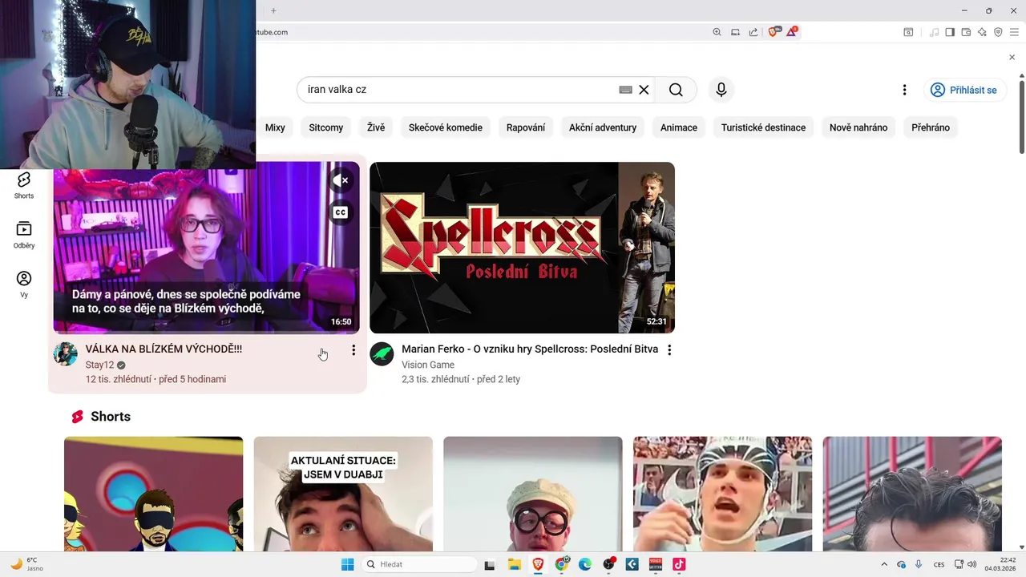Select the Rapování filter chip
The height and width of the screenshot is (577, 1026).
pos(526,127)
